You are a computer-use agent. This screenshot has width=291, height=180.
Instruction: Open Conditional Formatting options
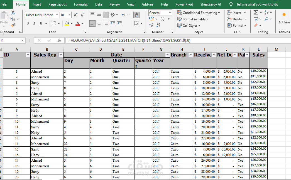coord(199,13)
